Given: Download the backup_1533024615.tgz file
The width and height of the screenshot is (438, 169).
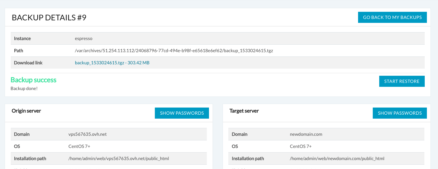Looking at the screenshot, I should click(112, 63).
